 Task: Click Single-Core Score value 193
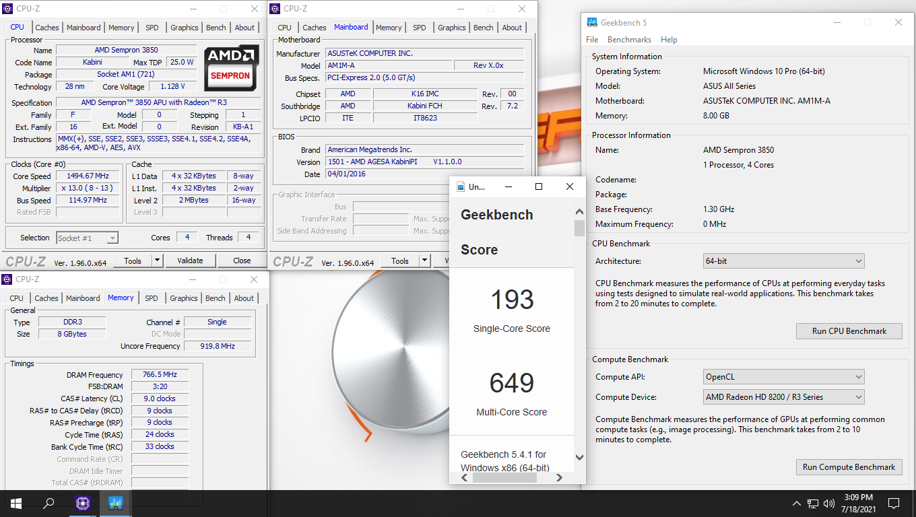(x=512, y=299)
